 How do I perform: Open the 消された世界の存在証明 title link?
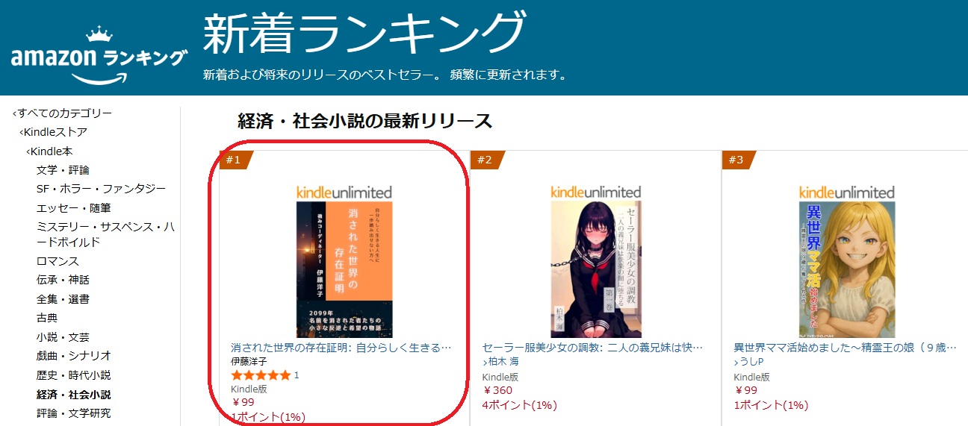pyautogui.click(x=341, y=348)
